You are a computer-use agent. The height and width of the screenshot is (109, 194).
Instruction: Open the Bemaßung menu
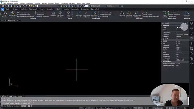(51, 3)
